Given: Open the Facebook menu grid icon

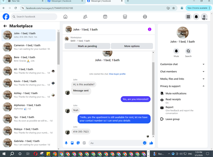Looking at the screenshot, I should pyautogui.click(x=188, y=17).
